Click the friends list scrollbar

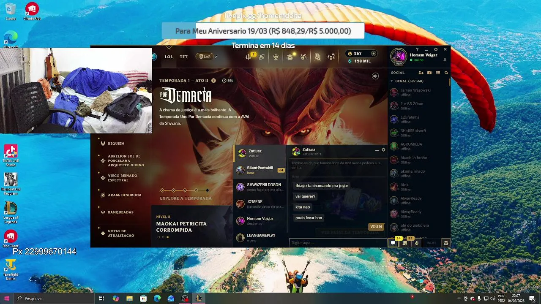[449, 81]
